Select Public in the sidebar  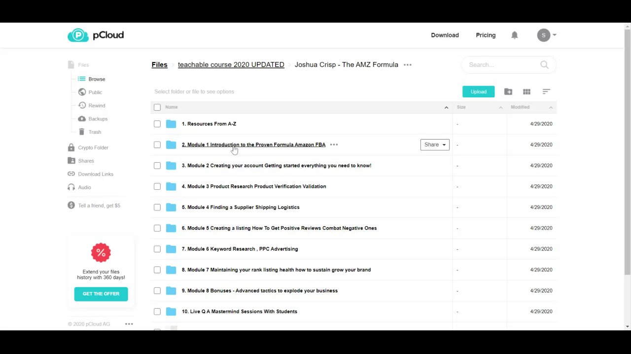90,92
